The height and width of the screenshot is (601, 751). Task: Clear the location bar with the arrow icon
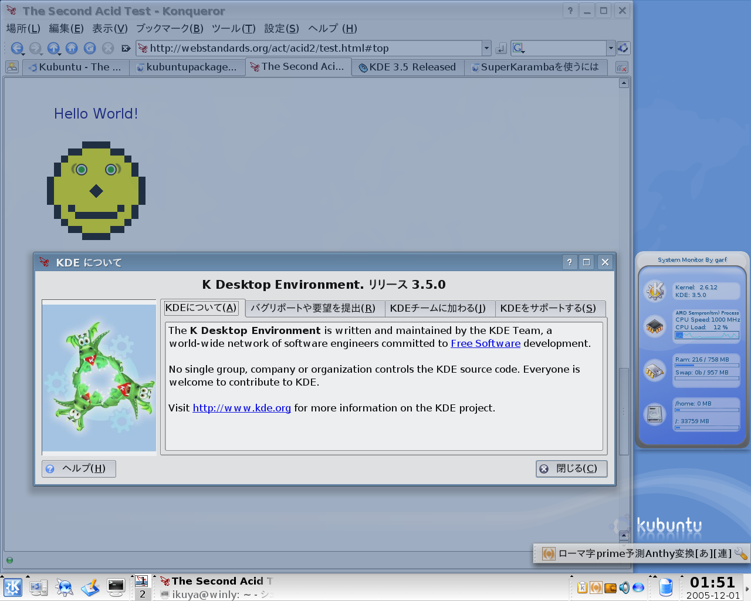click(x=126, y=48)
